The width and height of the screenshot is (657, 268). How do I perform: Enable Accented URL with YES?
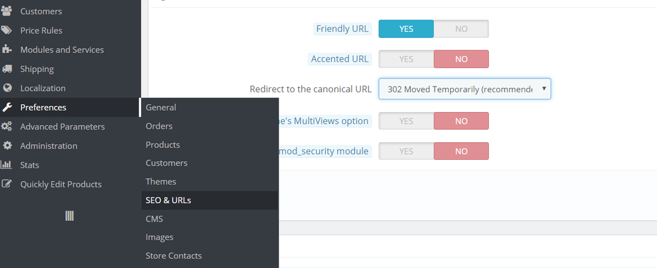click(406, 59)
